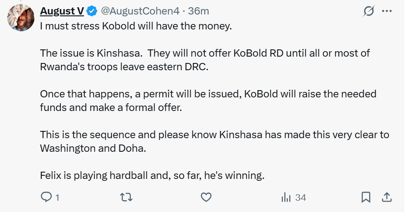
Task: Click the paragraph starting "Once that happens"
Action: coord(208,101)
